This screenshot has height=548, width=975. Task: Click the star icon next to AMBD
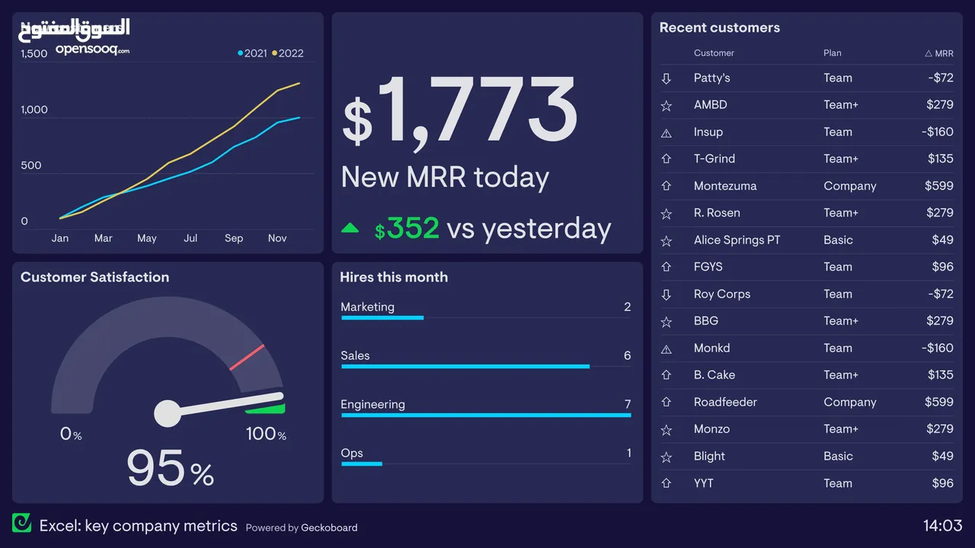667,106
